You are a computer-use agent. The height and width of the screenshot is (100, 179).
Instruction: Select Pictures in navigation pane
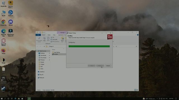[43, 60]
